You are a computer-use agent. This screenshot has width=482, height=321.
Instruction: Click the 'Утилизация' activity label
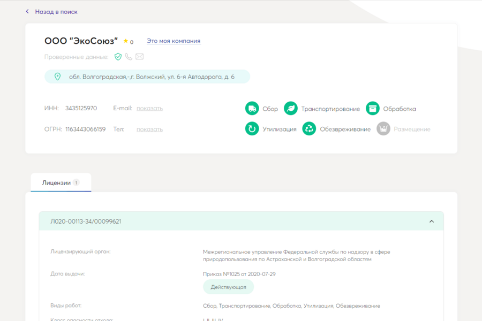coord(280,129)
